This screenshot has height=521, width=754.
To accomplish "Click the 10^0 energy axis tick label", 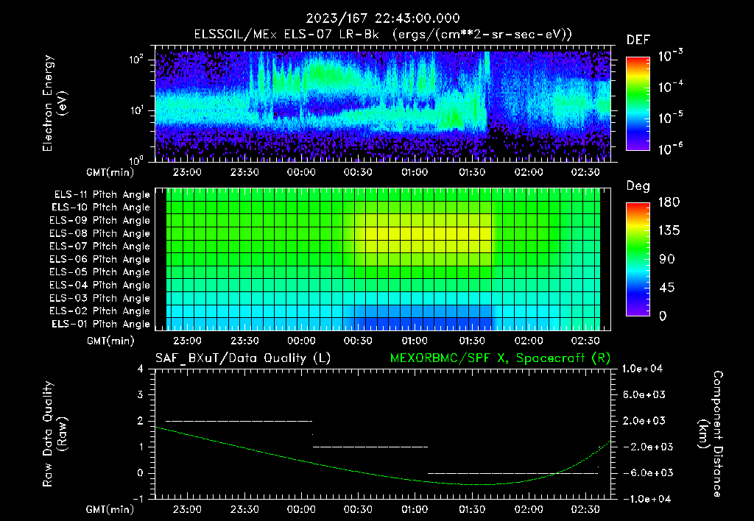I will point(136,160).
